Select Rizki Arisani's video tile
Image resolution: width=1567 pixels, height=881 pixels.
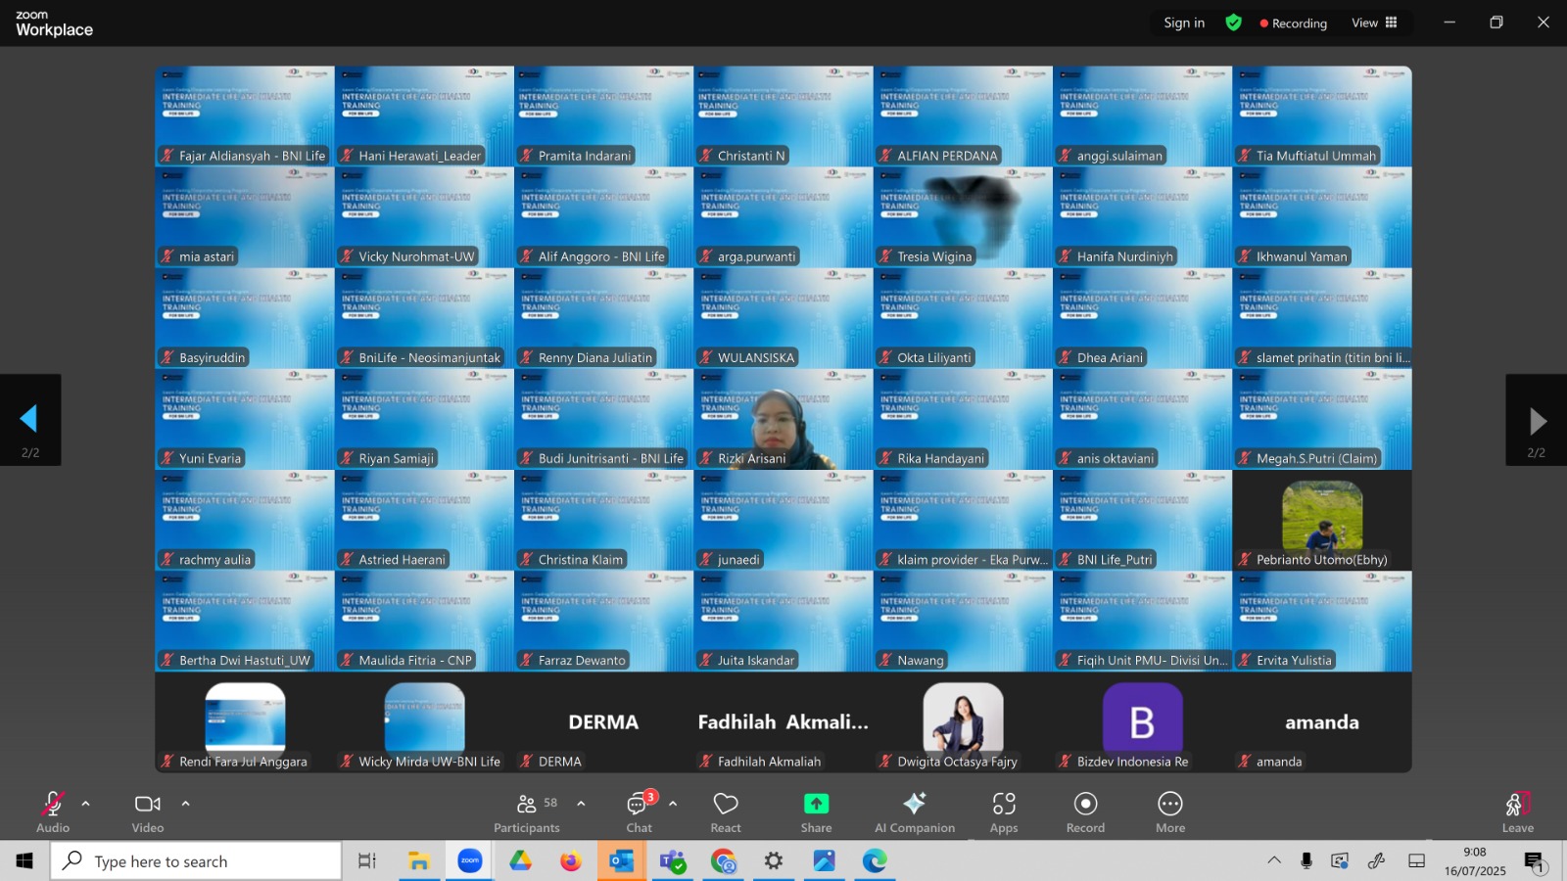[x=783, y=419]
